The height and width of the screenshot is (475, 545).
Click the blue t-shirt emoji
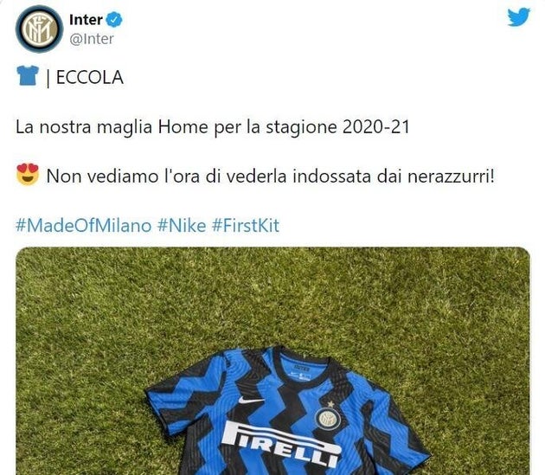pos(28,76)
